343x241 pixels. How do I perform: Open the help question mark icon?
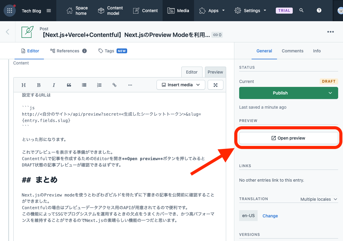(319, 10)
